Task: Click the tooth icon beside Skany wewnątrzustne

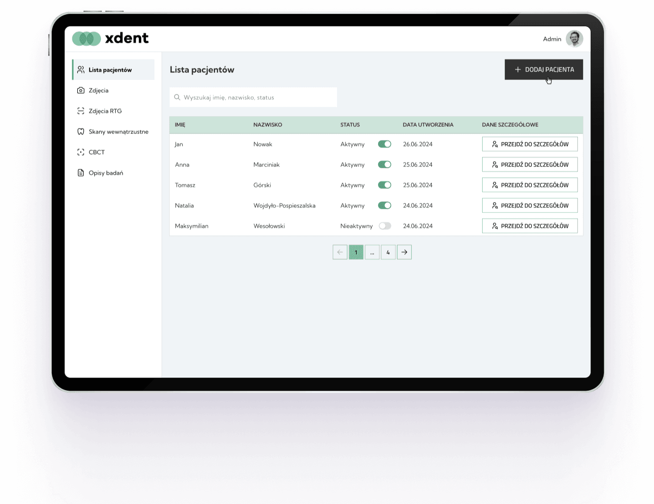Action: coord(81,131)
